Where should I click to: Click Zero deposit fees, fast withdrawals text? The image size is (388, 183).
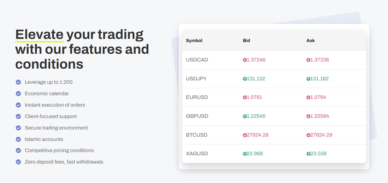pos(64,162)
